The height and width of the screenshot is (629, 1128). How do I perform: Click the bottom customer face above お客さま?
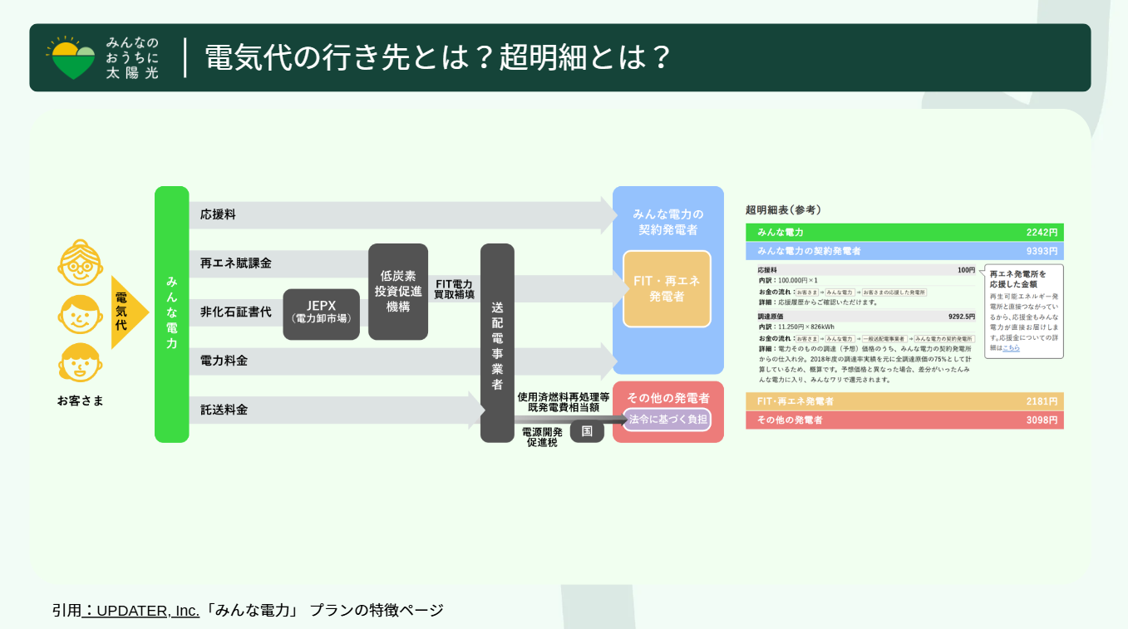click(x=80, y=363)
